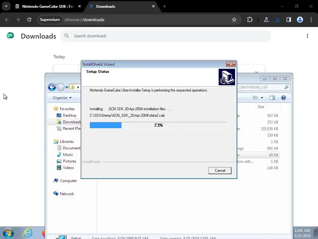The height and width of the screenshot is (239, 318).
Task: Click the Search downloads field
Action: coord(165,36)
